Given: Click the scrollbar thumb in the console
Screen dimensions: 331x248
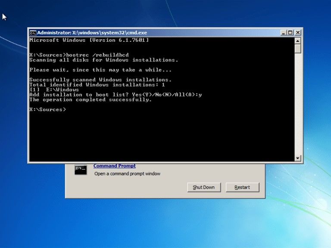Looking at the screenshot, I should point(298,49).
